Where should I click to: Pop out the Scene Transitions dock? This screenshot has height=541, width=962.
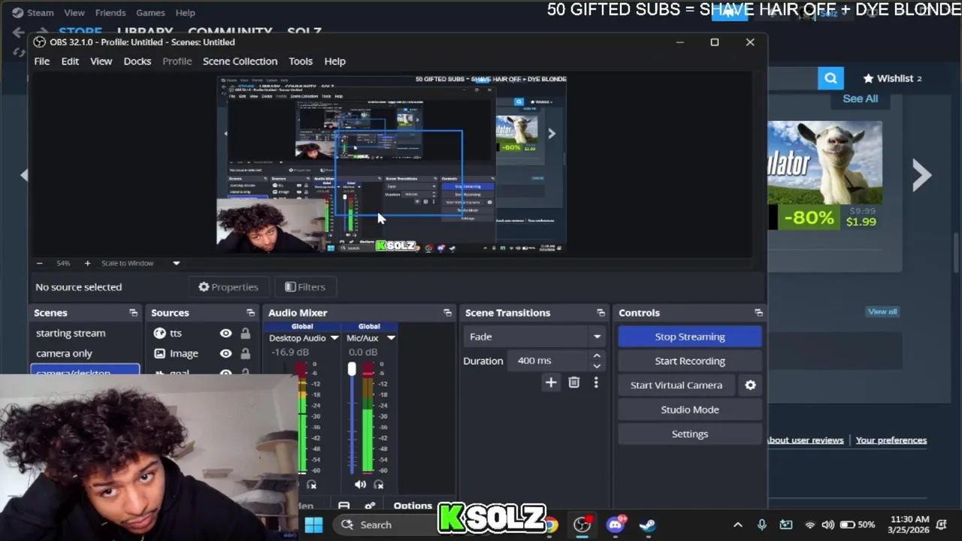pyautogui.click(x=600, y=313)
